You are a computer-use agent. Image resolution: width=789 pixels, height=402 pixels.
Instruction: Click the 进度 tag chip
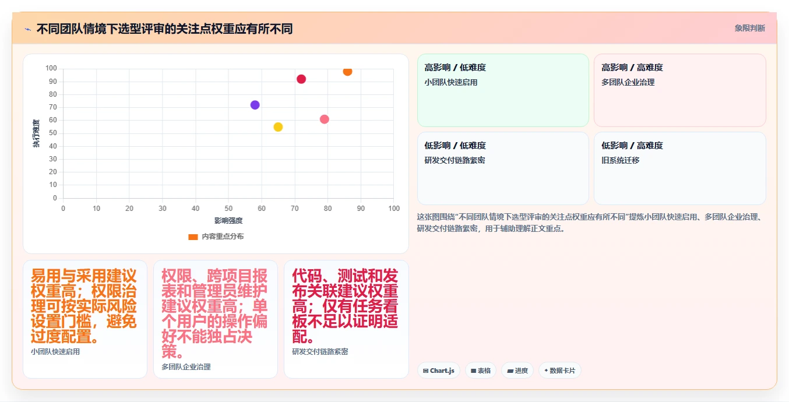click(x=517, y=371)
